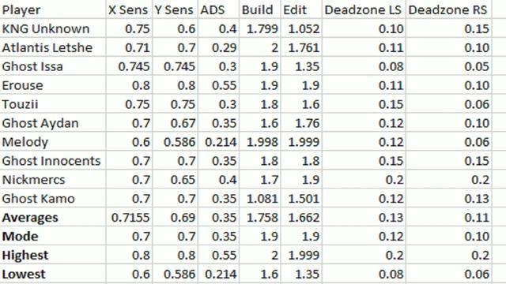Select Averages X Sens 0.7155 cell

pos(129,218)
